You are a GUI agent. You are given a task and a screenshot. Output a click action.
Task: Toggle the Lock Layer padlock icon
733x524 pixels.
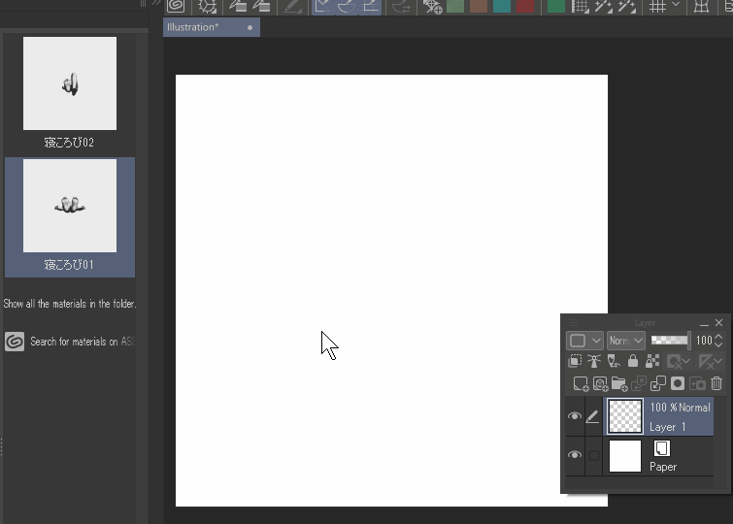[632, 361]
